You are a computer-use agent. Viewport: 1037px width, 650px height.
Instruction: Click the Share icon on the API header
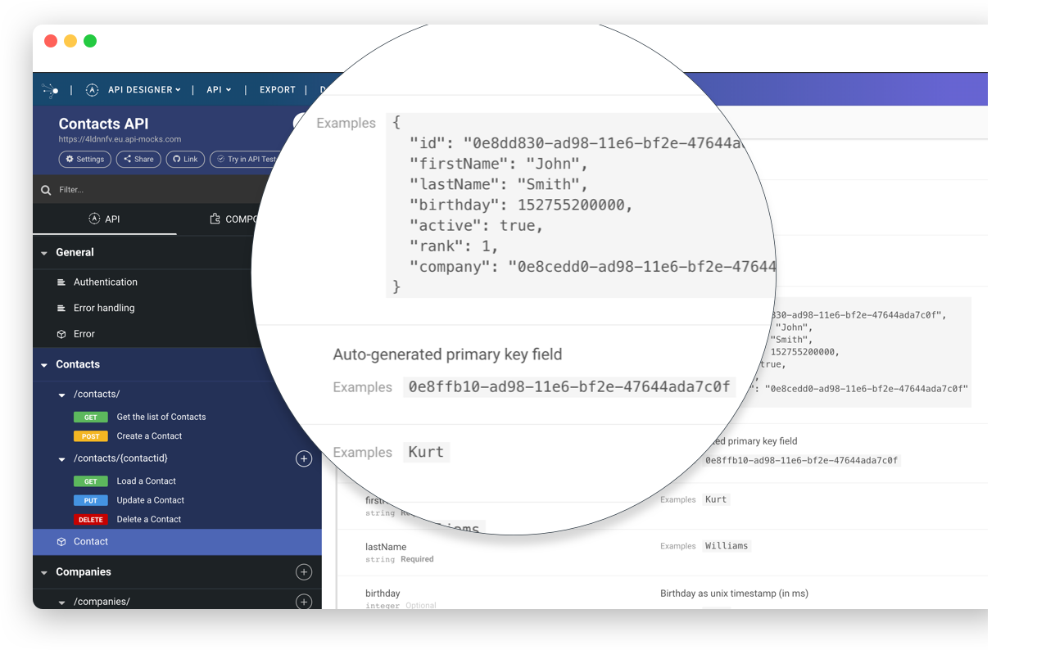[x=129, y=159]
